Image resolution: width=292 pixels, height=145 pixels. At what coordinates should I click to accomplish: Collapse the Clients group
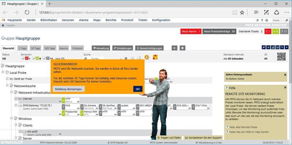16,125
